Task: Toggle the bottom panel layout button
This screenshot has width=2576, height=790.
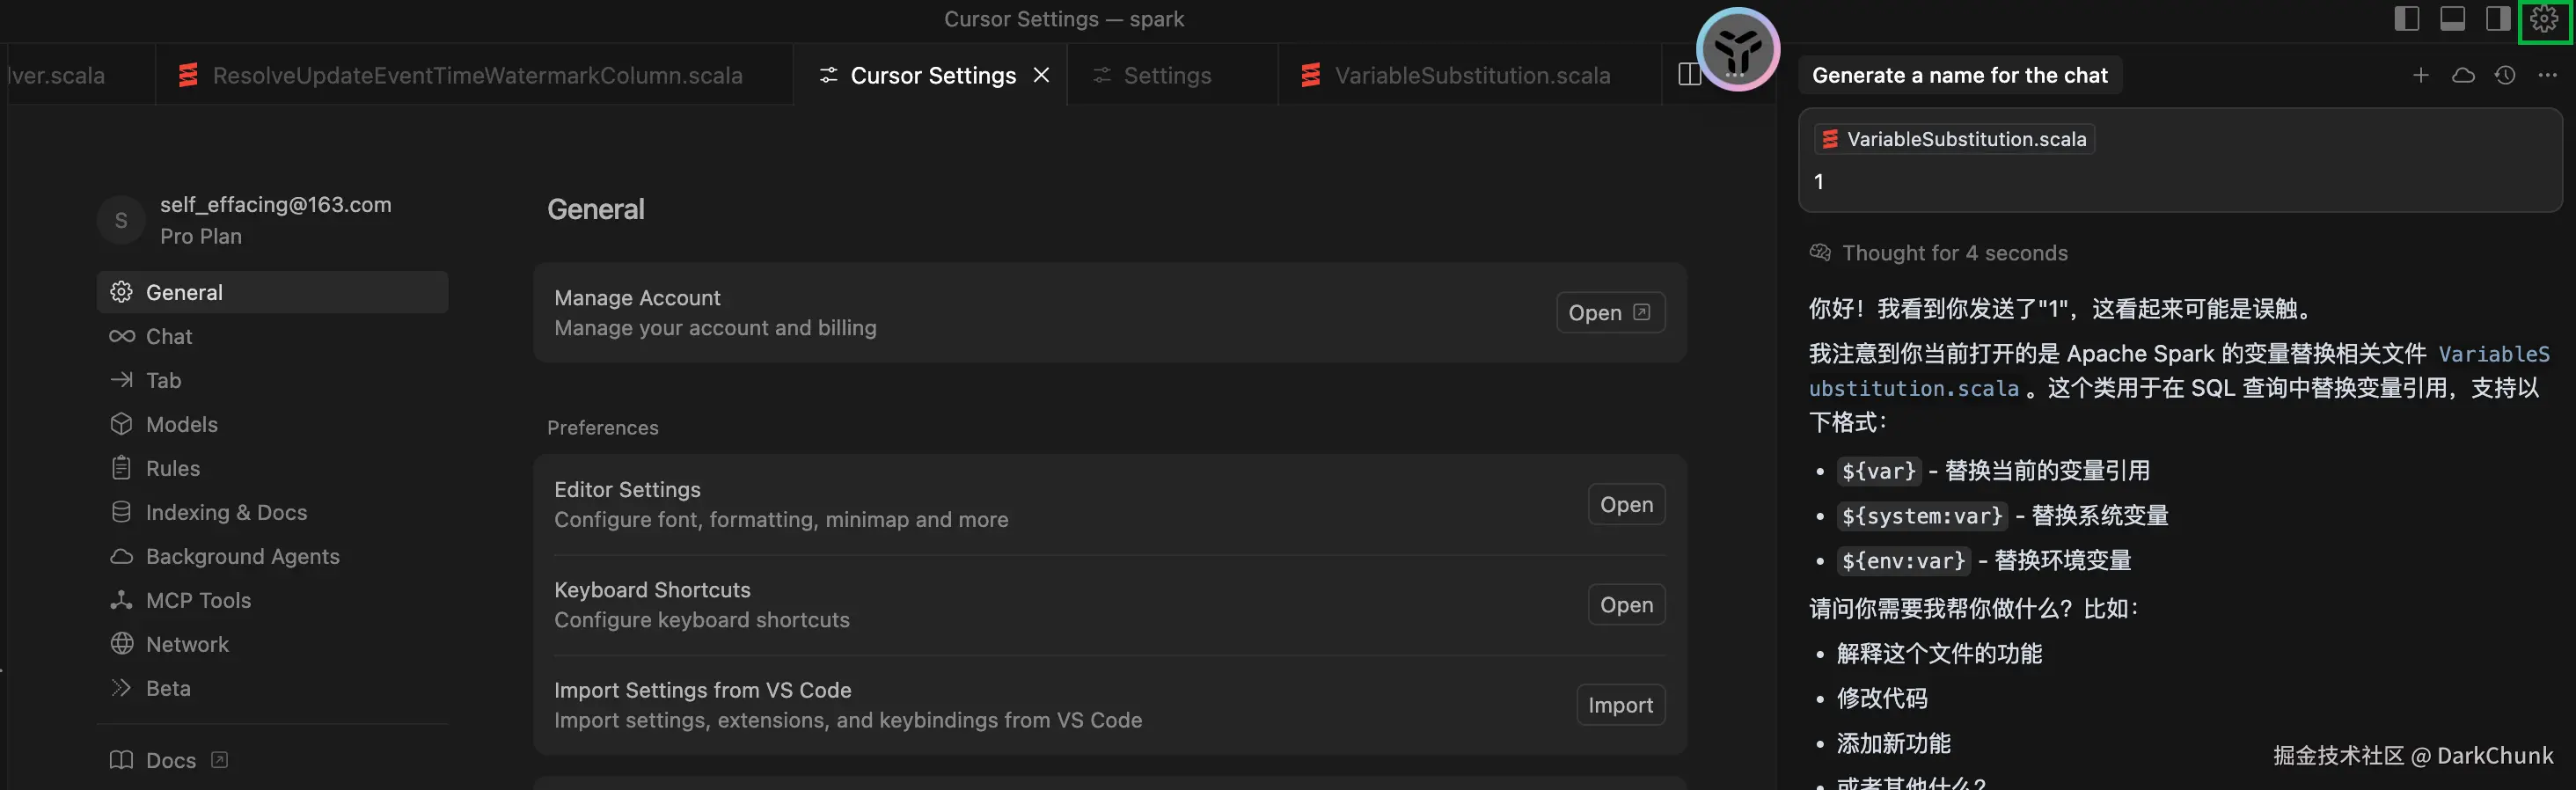Action: pos(2452,19)
